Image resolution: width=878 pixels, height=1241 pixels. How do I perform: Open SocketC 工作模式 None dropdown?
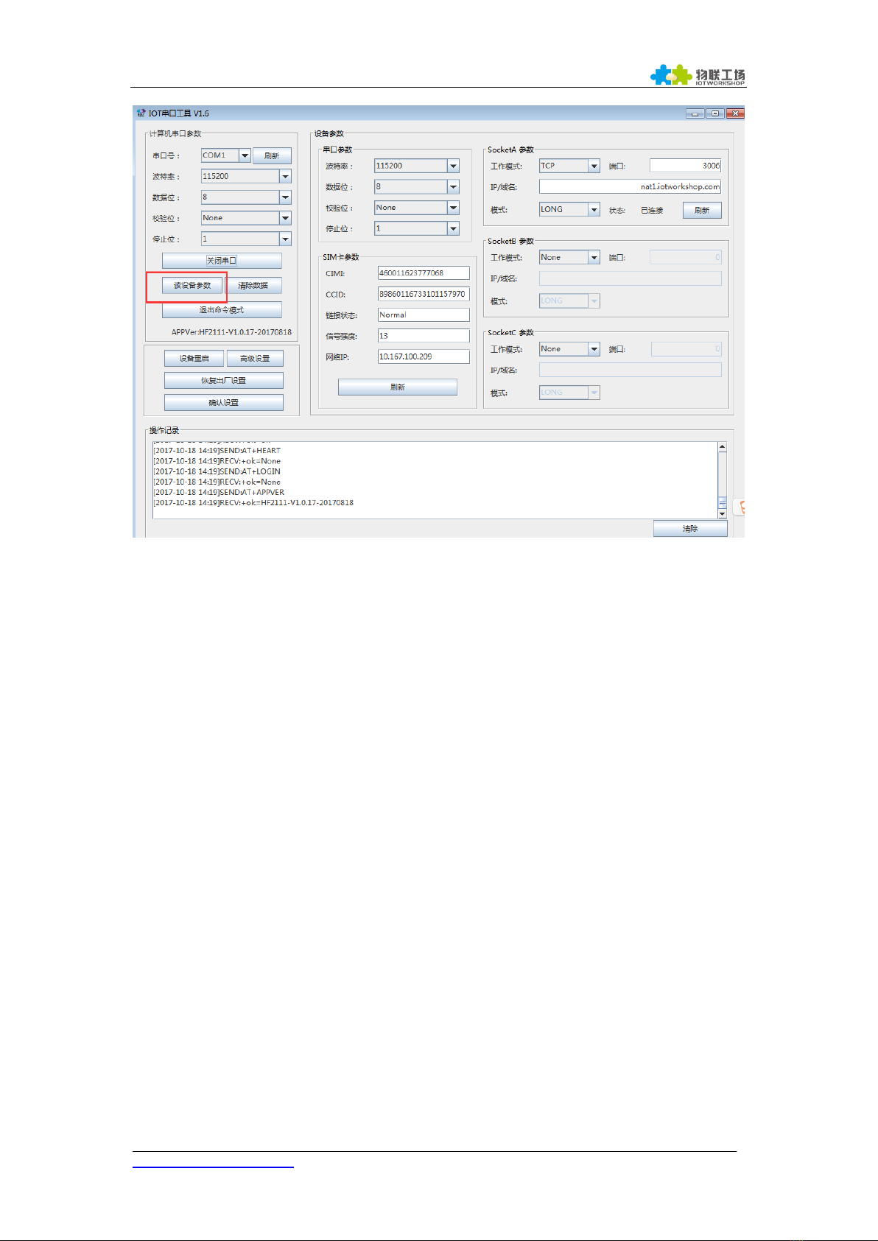coord(594,349)
